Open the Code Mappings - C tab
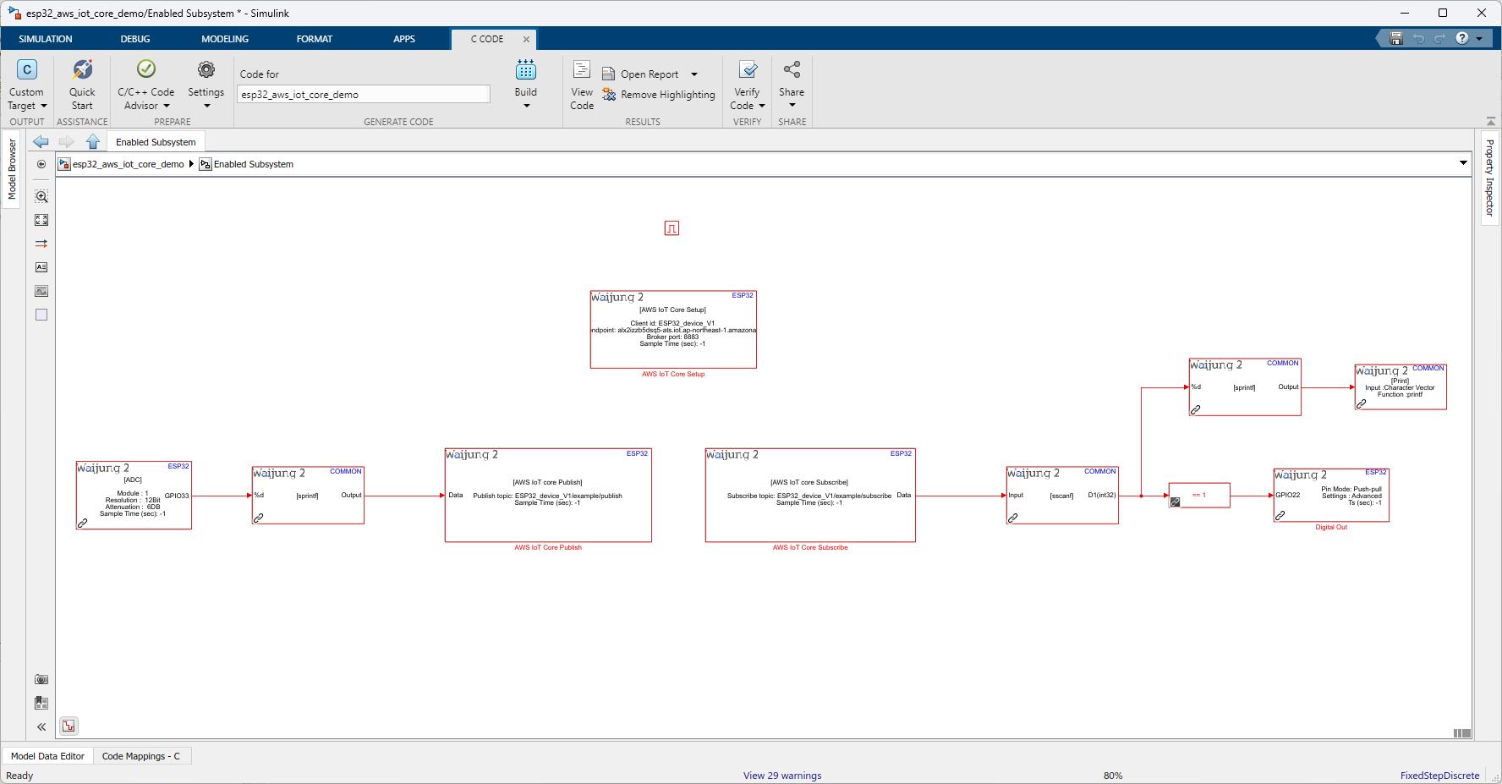 coord(141,756)
